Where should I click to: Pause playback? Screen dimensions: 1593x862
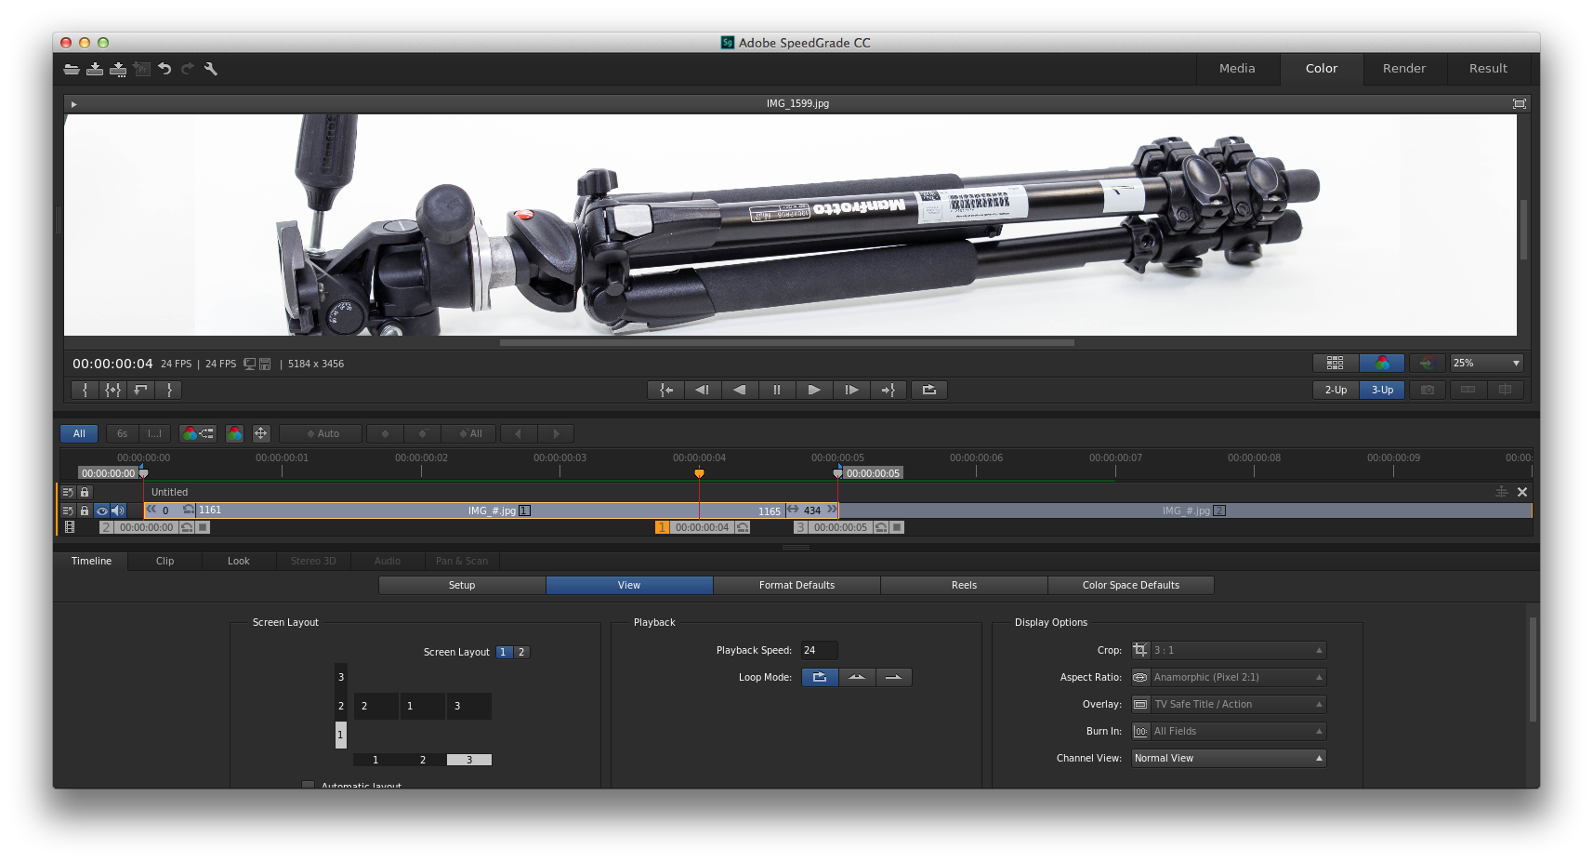777,390
